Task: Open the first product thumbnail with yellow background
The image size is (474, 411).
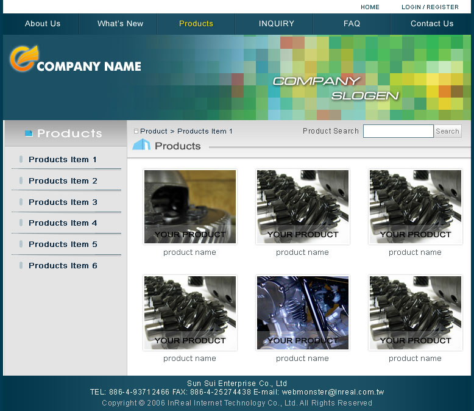Action: point(189,207)
